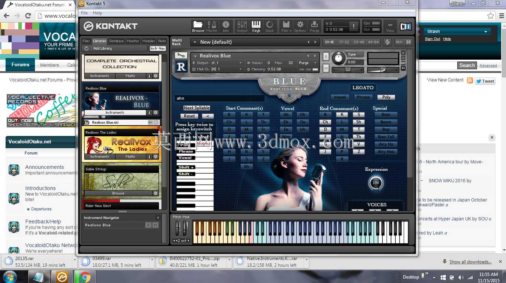The image size is (506, 283).
Task: Switch to the Monitor tab
Action: click(133, 41)
